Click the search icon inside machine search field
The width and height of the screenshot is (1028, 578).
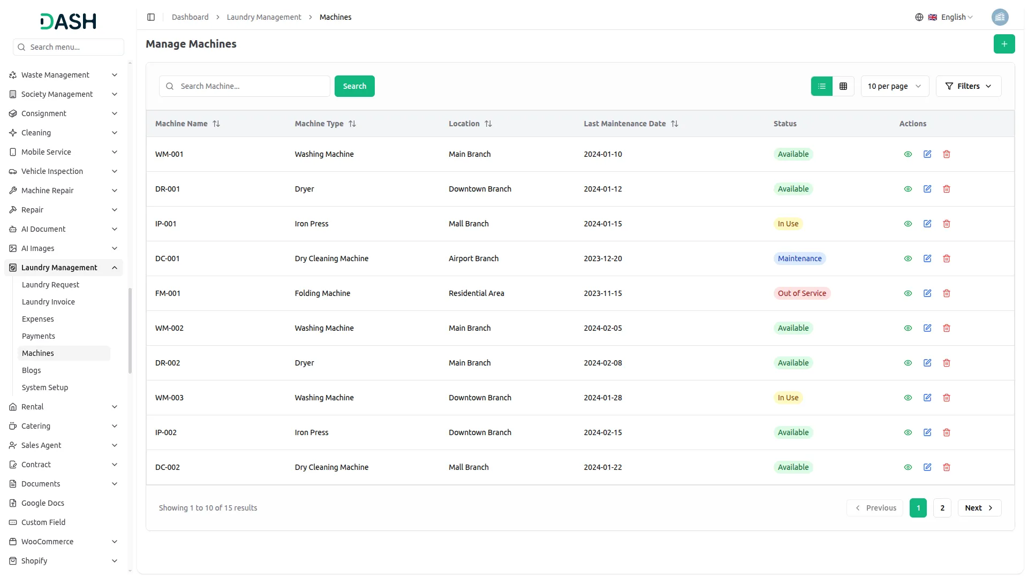click(x=170, y=86)
